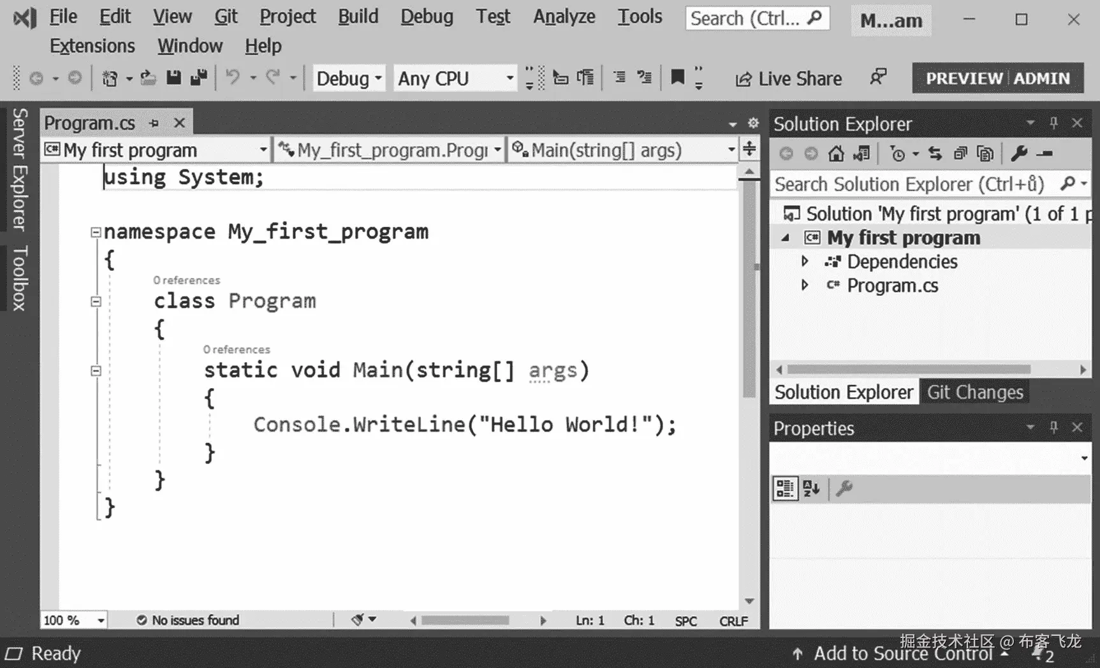Sync Solution Explorer with active document

click(935, 153)
